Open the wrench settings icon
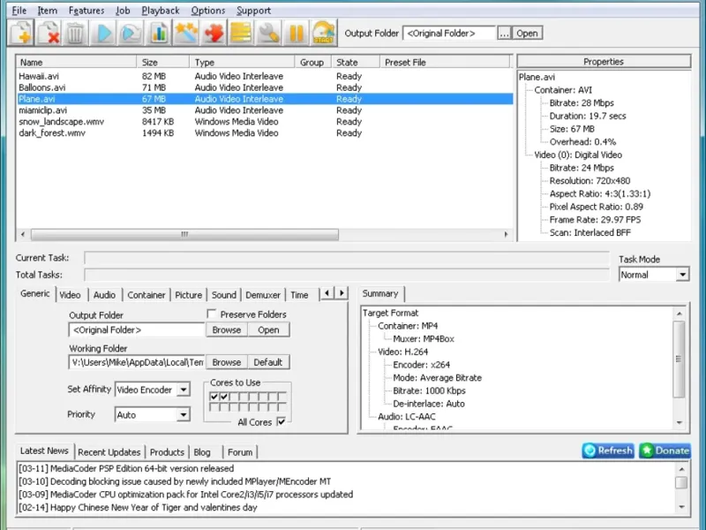The height and width of the screenshot is (530, 706). 268,34
